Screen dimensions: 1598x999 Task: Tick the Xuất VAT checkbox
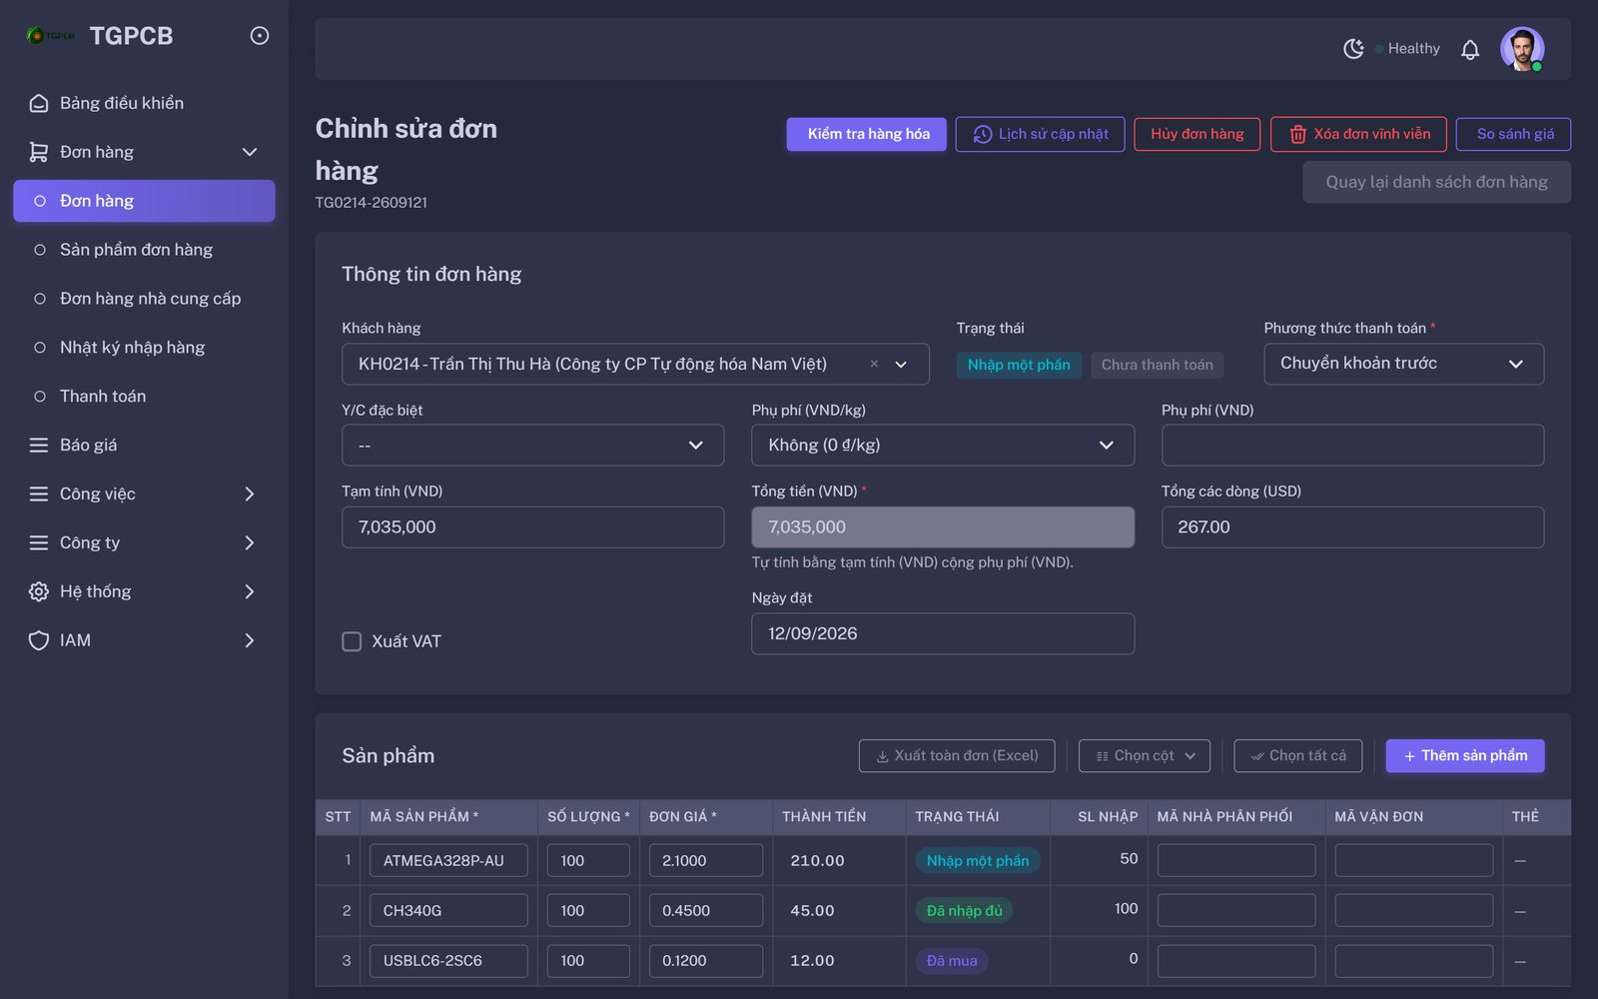point(352,641)
